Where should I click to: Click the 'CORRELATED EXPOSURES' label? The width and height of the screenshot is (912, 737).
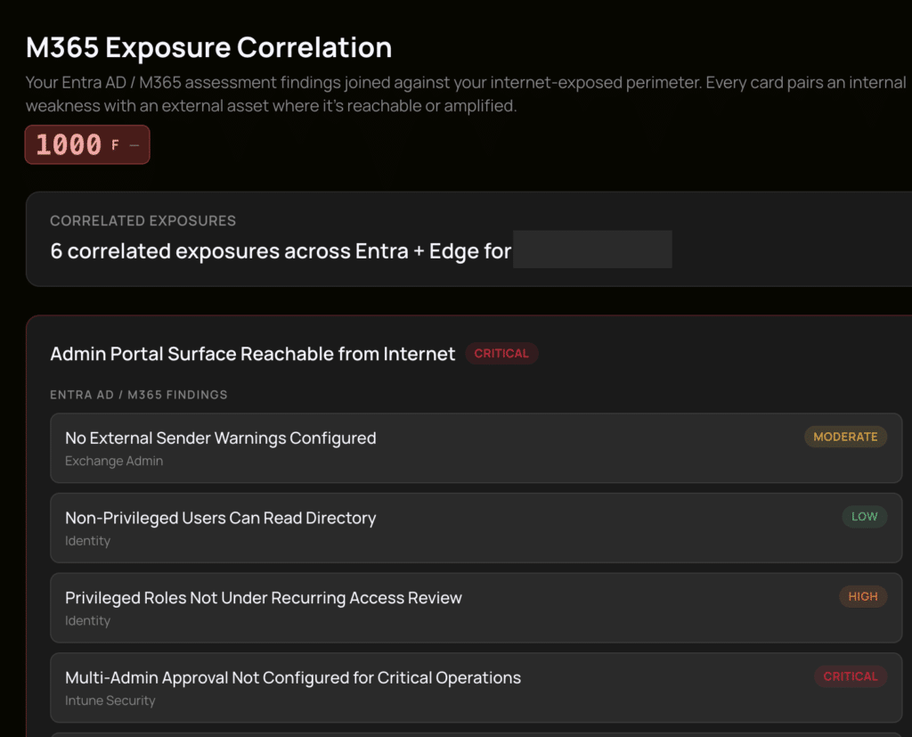143,221
